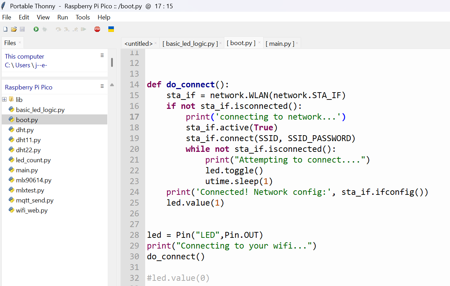Stop the backend with the red STOP icon

(97, 29)
